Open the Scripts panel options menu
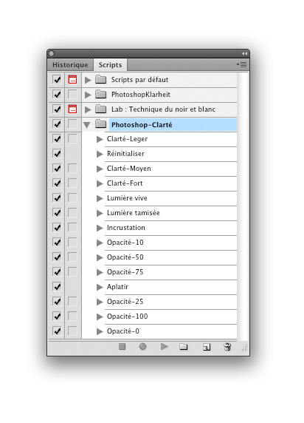This screenshot has height=423, width=304. click(x=241, y=65)
